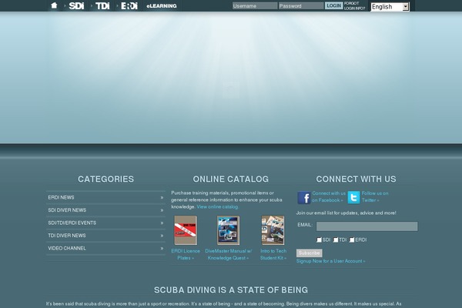This screenshot has width=462, height=308.
Task: Select SDI Diver News category
Action: click(x=105, y=210)
